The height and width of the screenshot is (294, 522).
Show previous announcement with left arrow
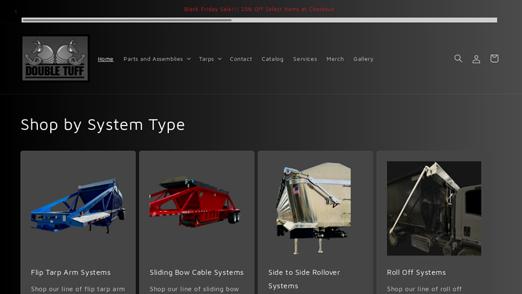[x=16, y=11]
